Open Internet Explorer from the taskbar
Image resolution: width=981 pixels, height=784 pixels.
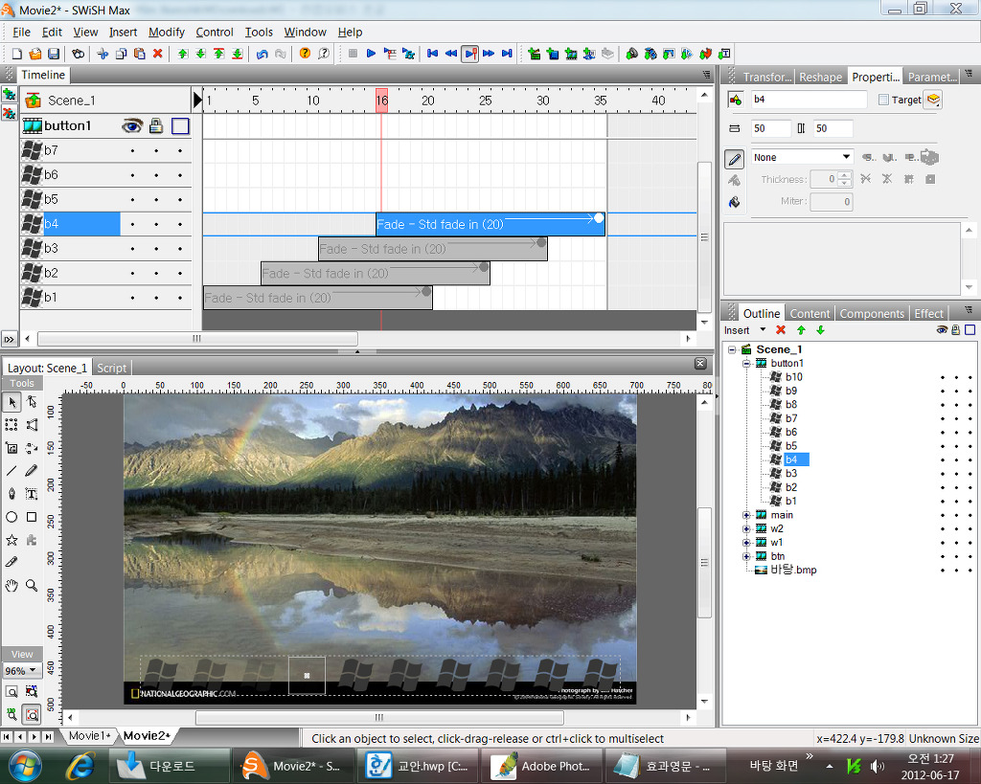click(81, 766)
